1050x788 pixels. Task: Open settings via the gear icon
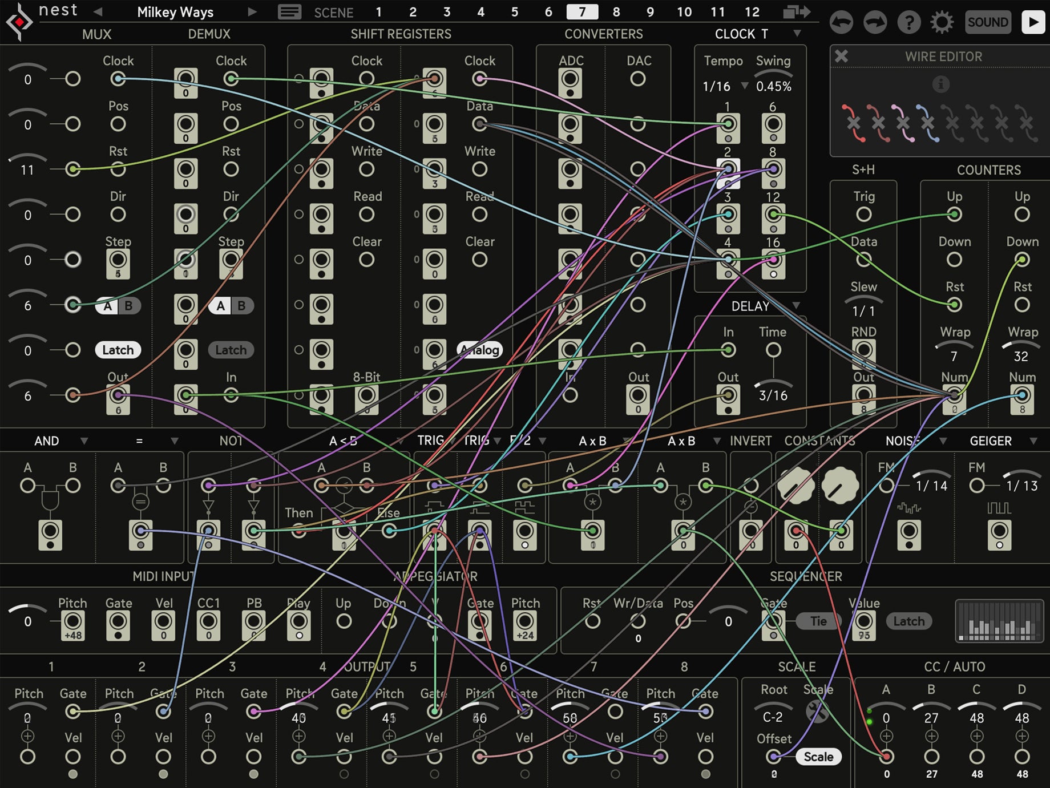(942, 22)
